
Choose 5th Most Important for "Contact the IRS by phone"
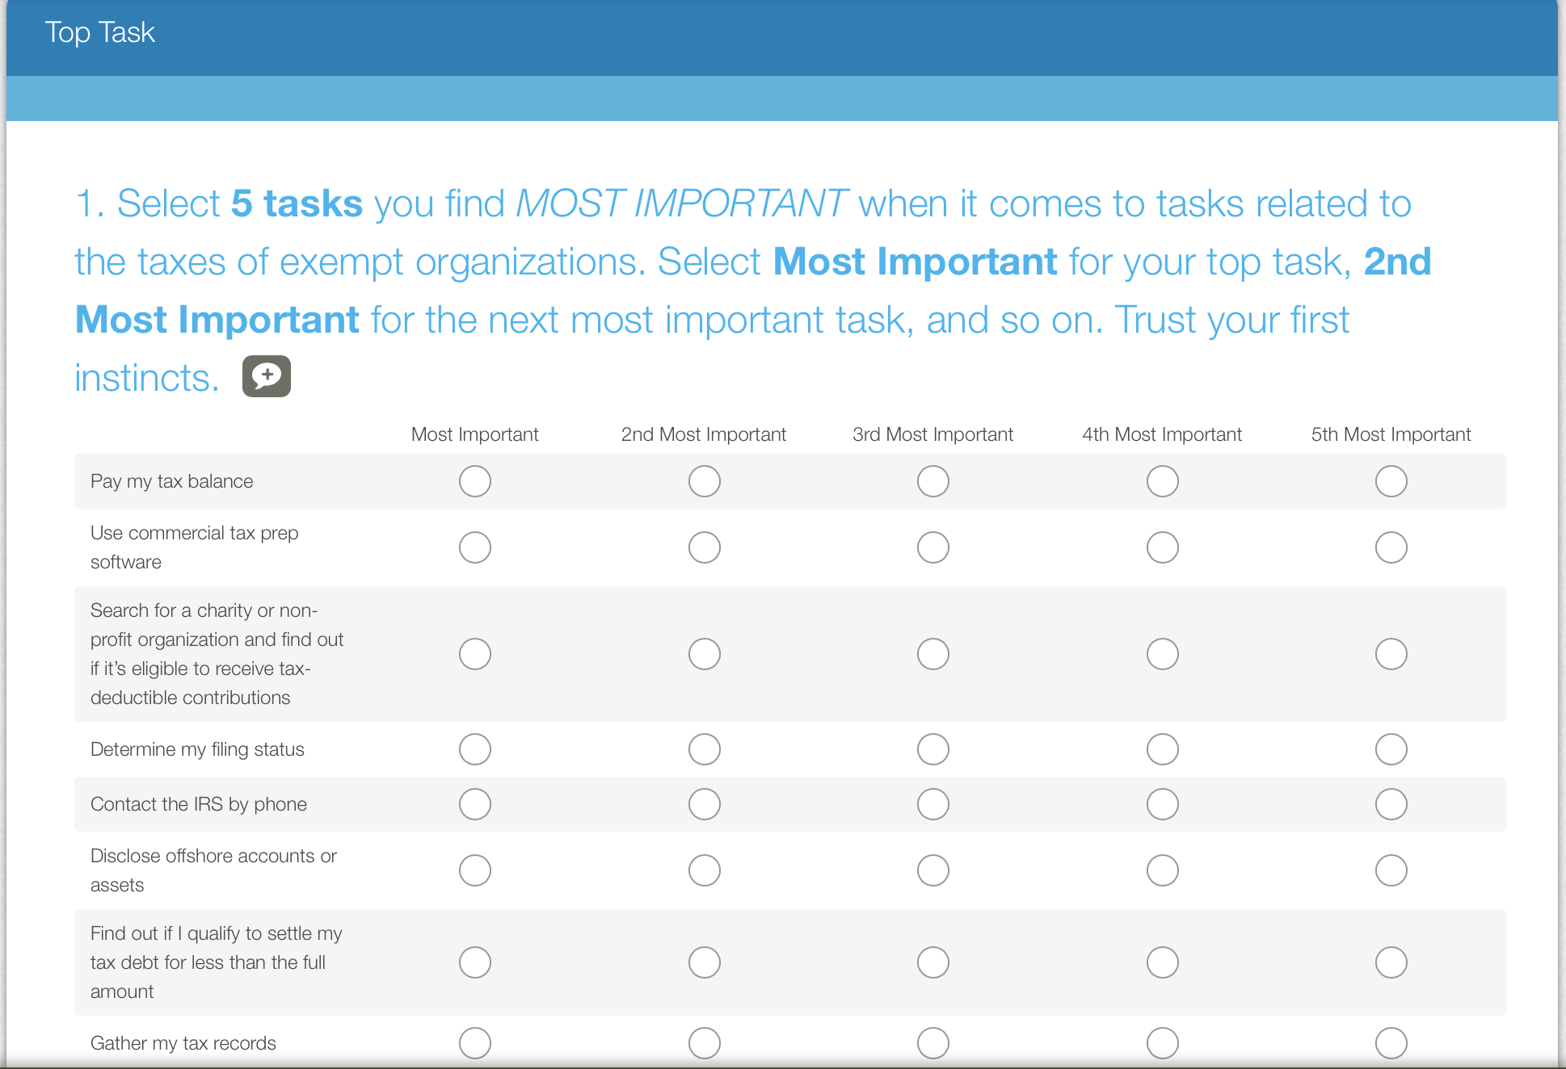pyautogui.click(x=1391, y=804)
